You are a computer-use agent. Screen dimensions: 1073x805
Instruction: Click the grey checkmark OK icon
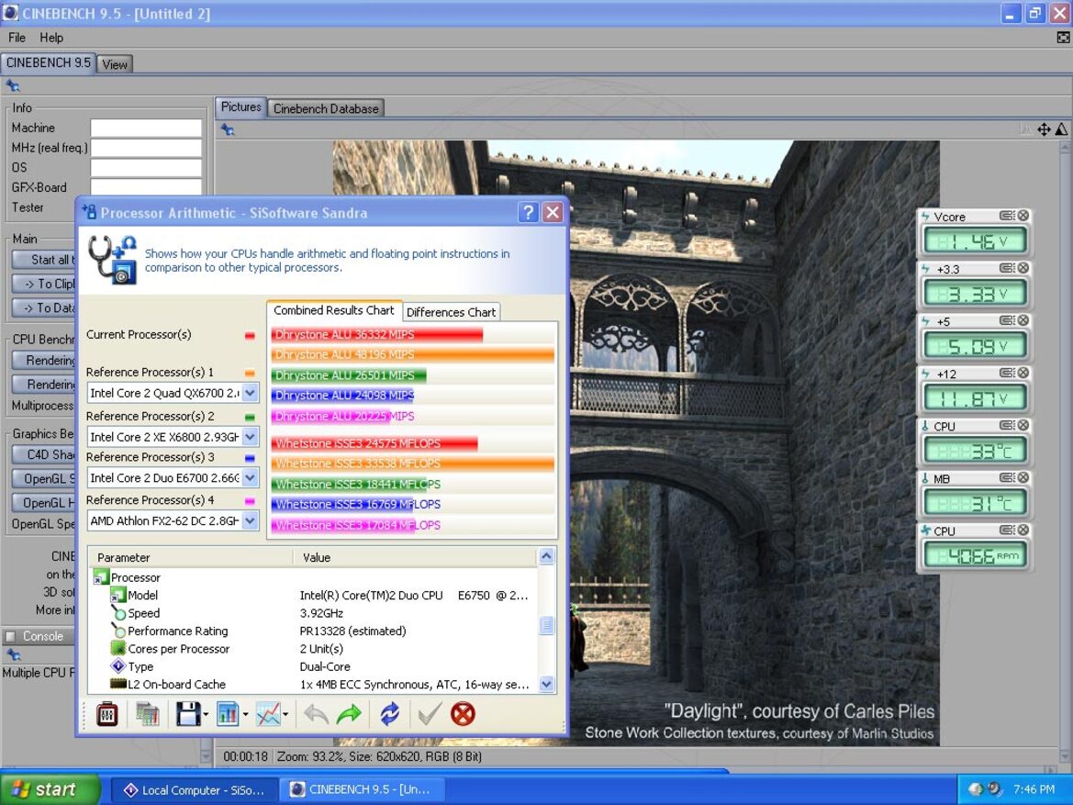(x=430, y=714)
